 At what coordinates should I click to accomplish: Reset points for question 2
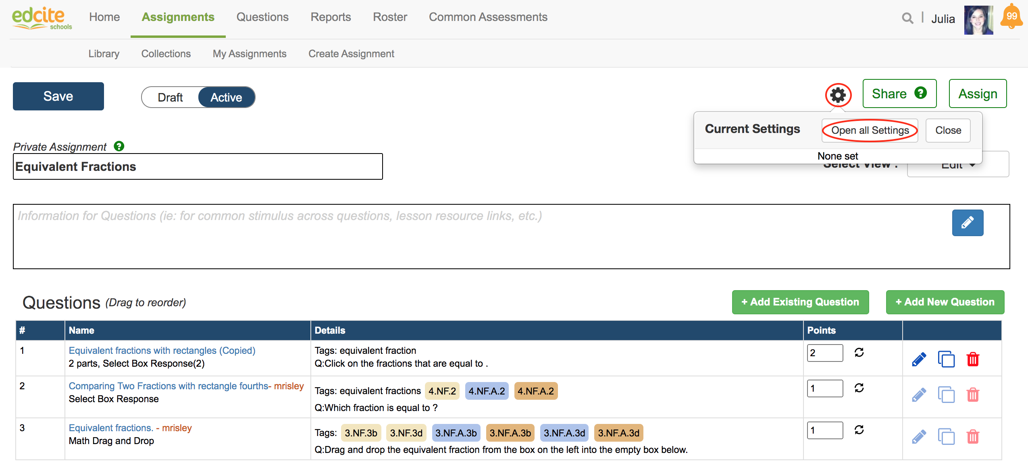coord(859,388)
